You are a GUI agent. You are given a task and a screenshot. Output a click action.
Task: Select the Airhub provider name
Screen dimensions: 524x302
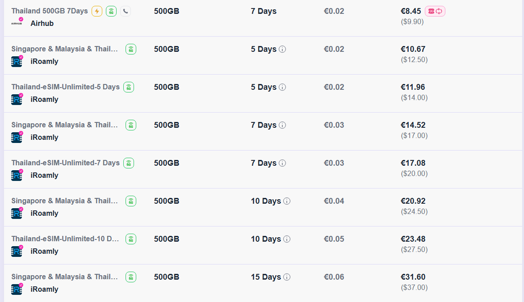tap(42, 23)
